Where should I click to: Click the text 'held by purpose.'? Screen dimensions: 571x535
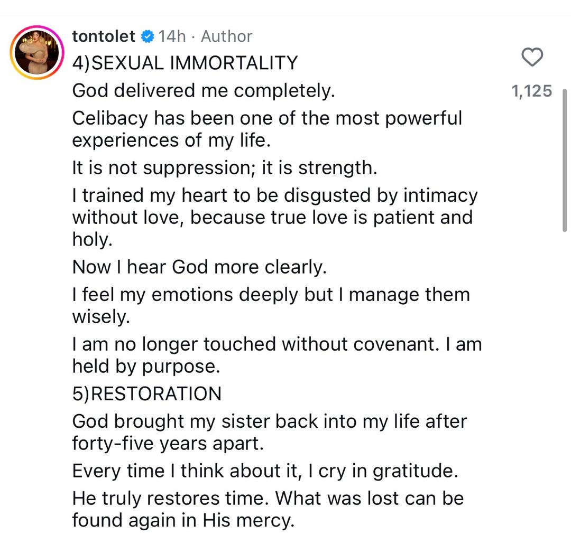(146, 366)
